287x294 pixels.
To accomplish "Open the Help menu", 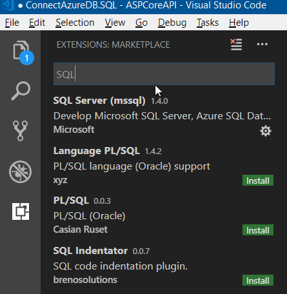I will (x=239, y=23).
